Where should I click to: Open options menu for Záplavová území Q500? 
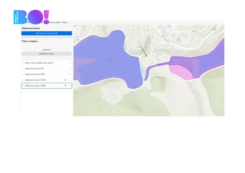tap(70, 85)
